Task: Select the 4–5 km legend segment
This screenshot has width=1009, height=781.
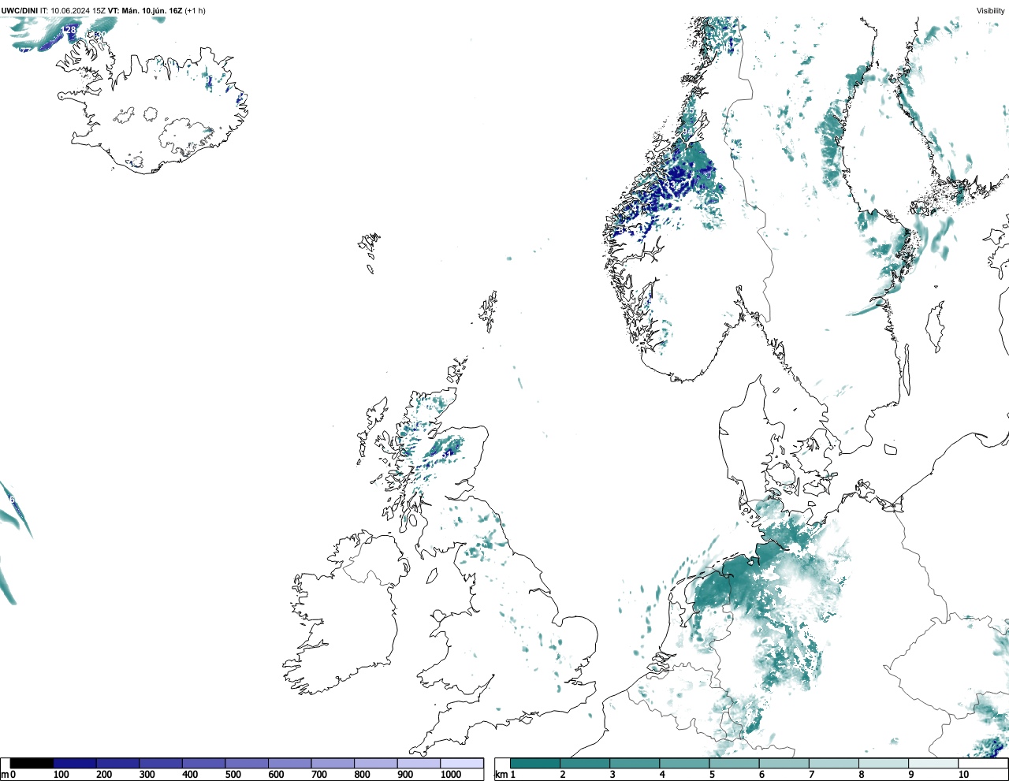Action: coord(684,763)
